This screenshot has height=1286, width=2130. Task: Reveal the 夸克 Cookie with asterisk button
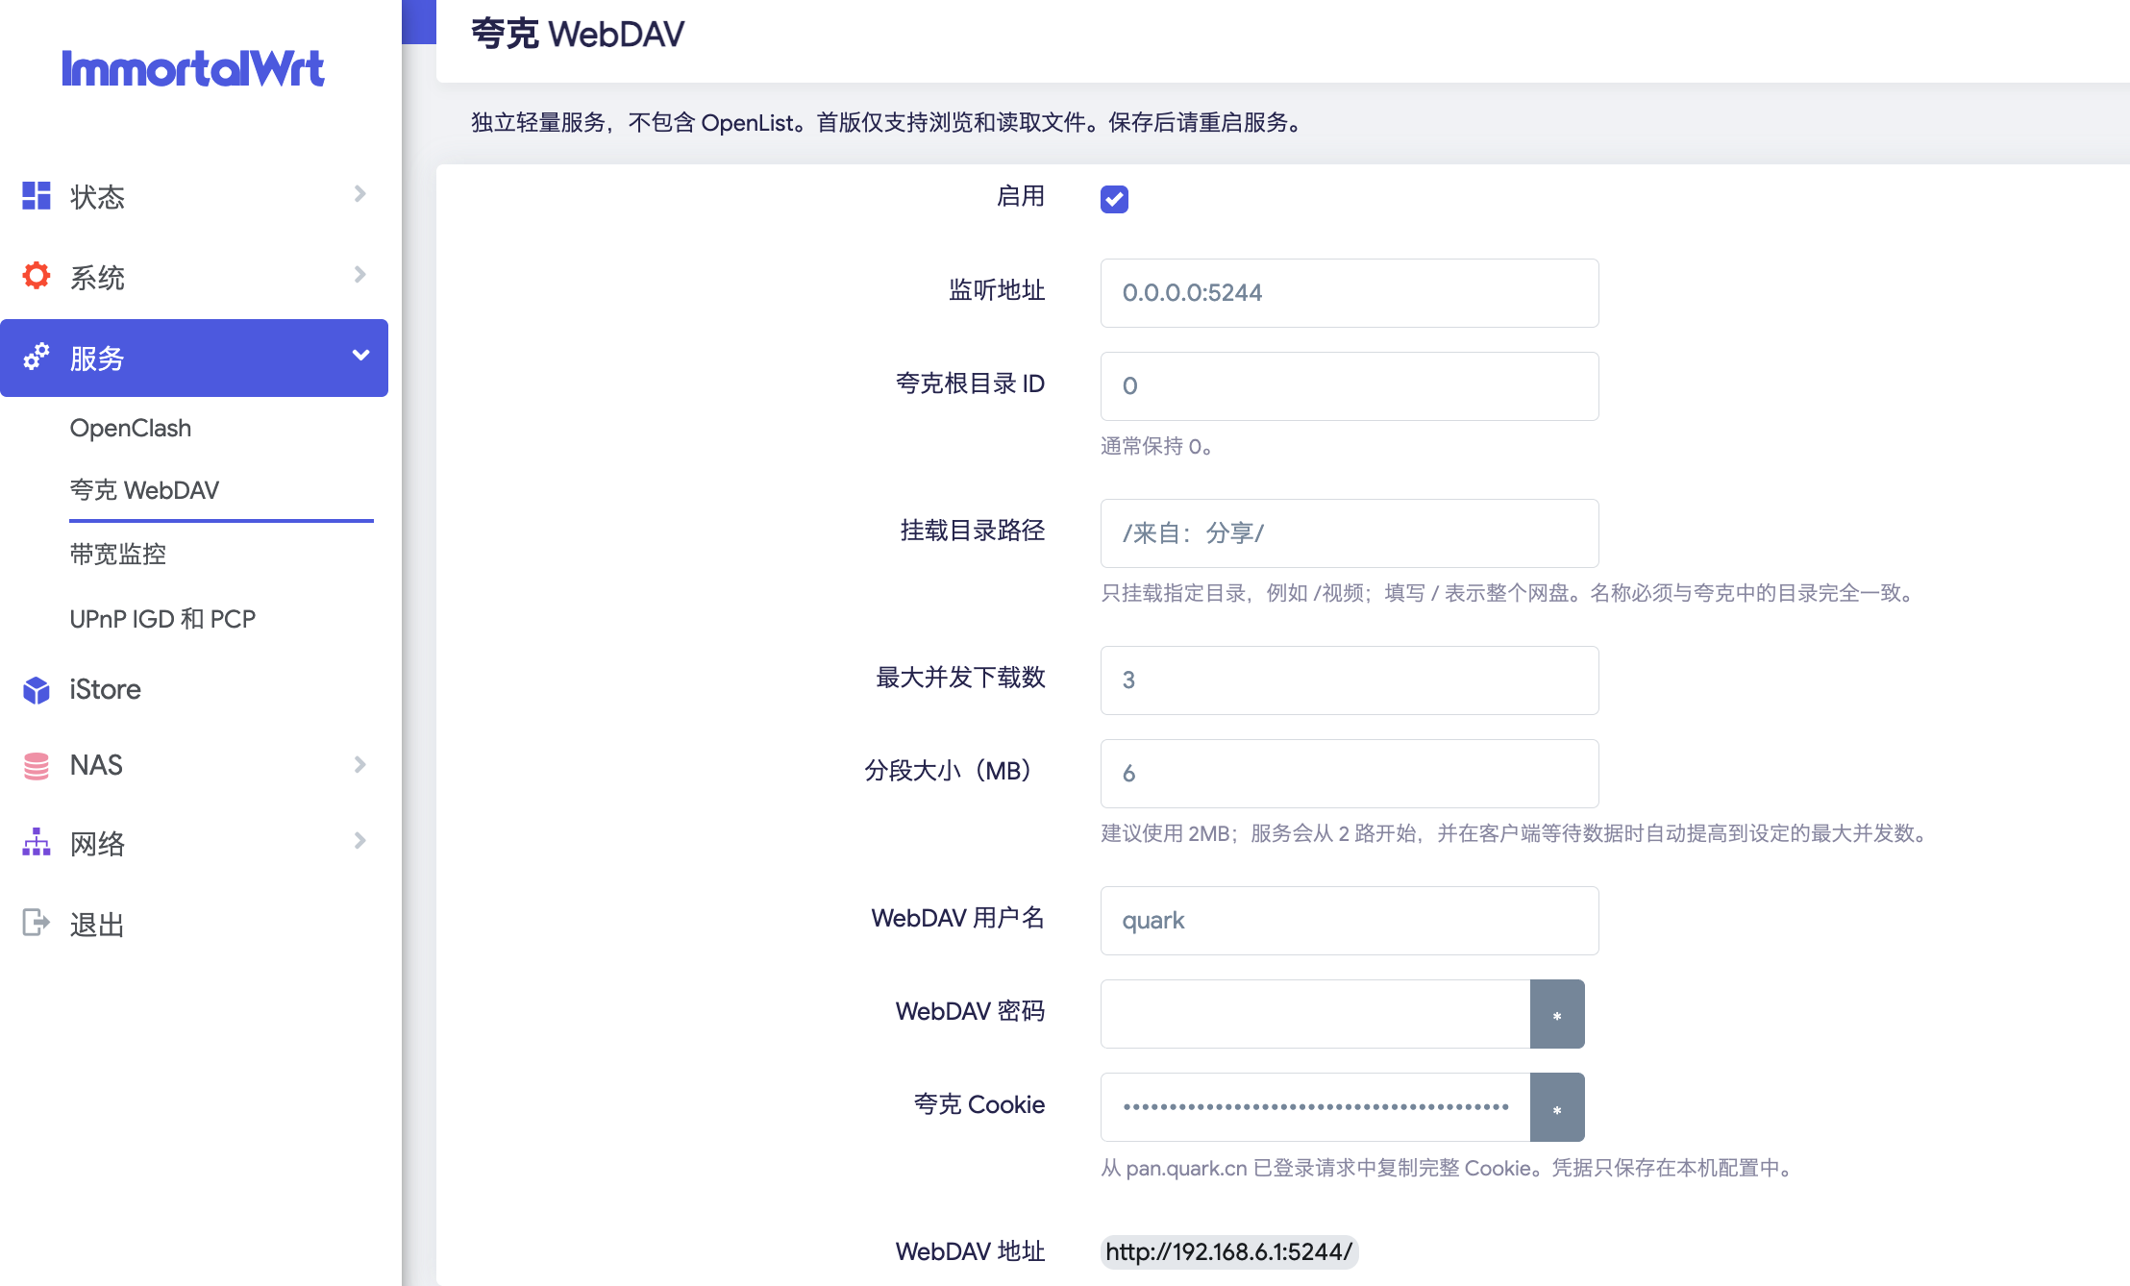coord(1557,1107)
